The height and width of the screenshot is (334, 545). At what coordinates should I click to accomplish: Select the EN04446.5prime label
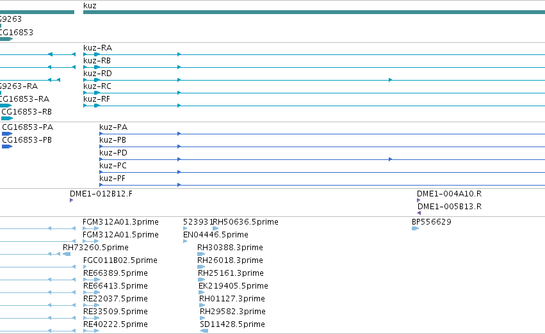pyautogui.click(x=216, y=235)
